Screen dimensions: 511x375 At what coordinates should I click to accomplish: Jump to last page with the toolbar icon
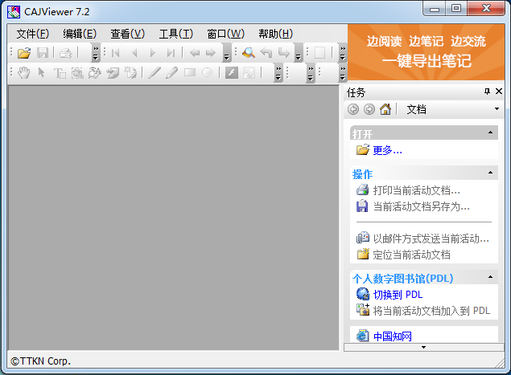pos(171,53)
